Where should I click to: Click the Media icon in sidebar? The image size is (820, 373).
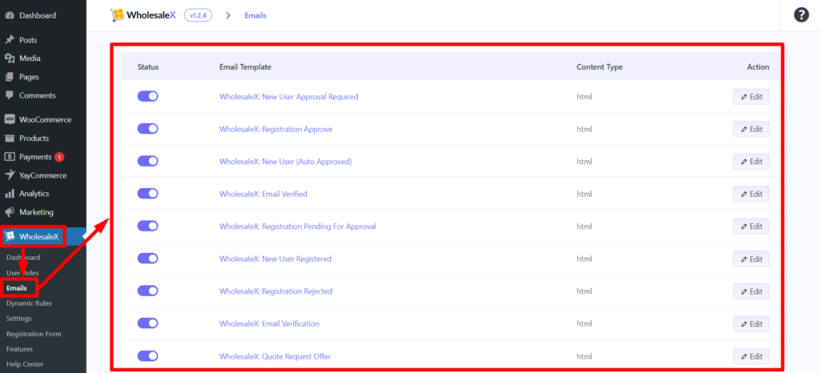pos(10,58)
